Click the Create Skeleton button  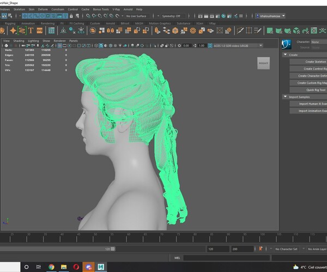pyautogui.click(x=308, y=61)
